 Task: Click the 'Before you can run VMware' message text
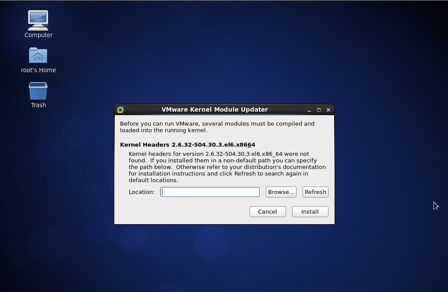click(217, 127)
